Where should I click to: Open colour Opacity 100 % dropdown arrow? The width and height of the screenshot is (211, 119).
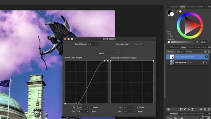[209, 42]
